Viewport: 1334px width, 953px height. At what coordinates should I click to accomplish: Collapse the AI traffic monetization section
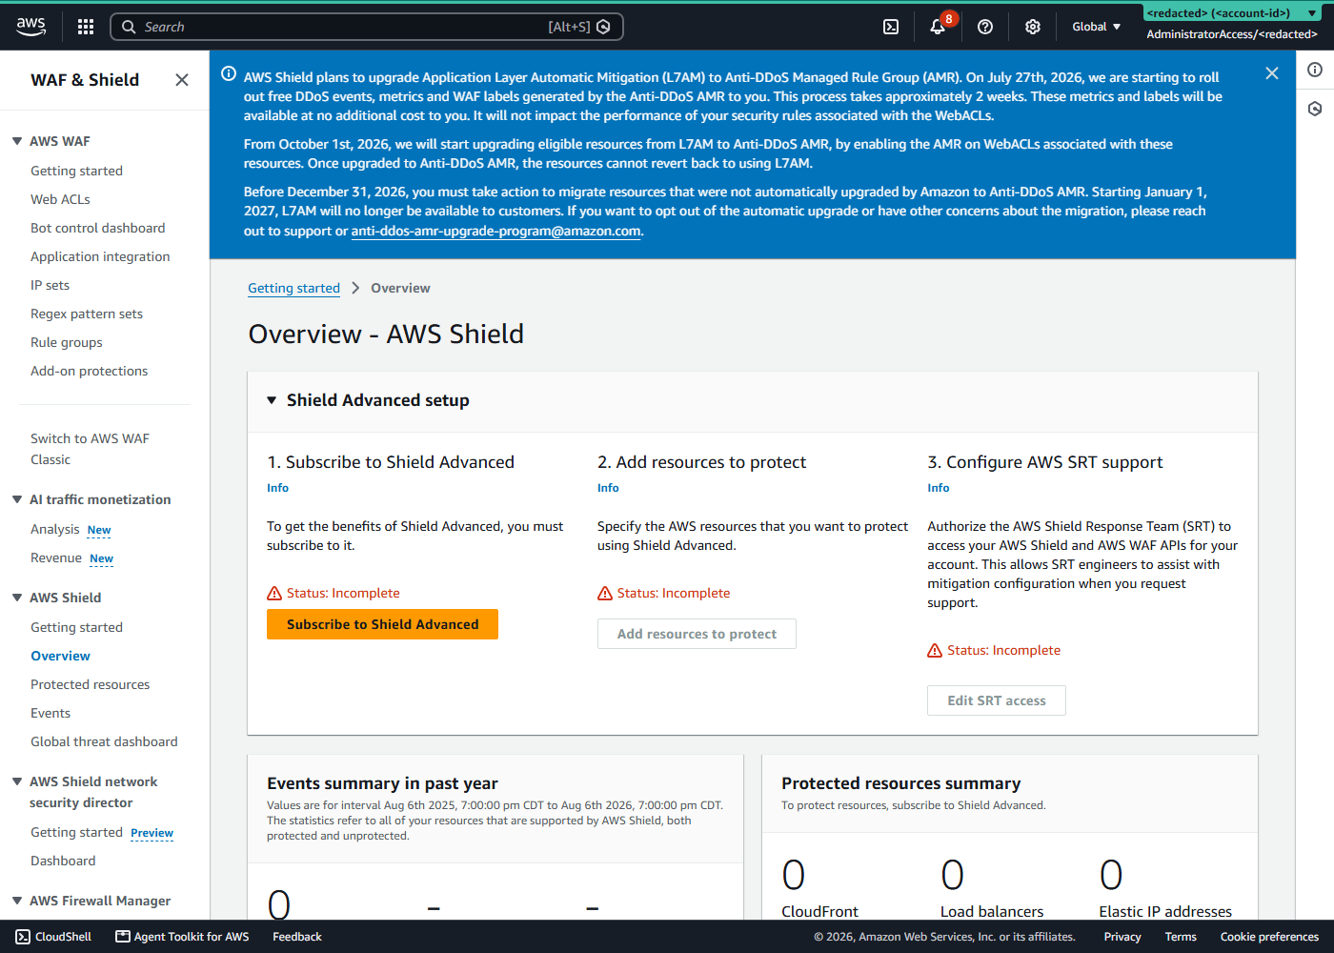[x=17, y=499]
